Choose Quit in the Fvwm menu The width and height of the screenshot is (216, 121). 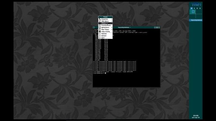pyautogui.click(x=105, y=38)
